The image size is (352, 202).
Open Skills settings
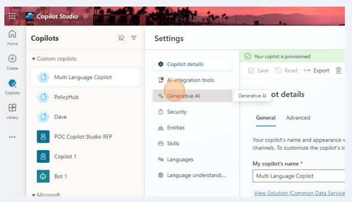192,144
